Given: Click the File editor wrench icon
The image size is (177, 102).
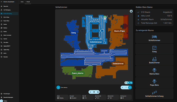Looking at the screenshot, I should pyautogui.click(x=2, y=43).
